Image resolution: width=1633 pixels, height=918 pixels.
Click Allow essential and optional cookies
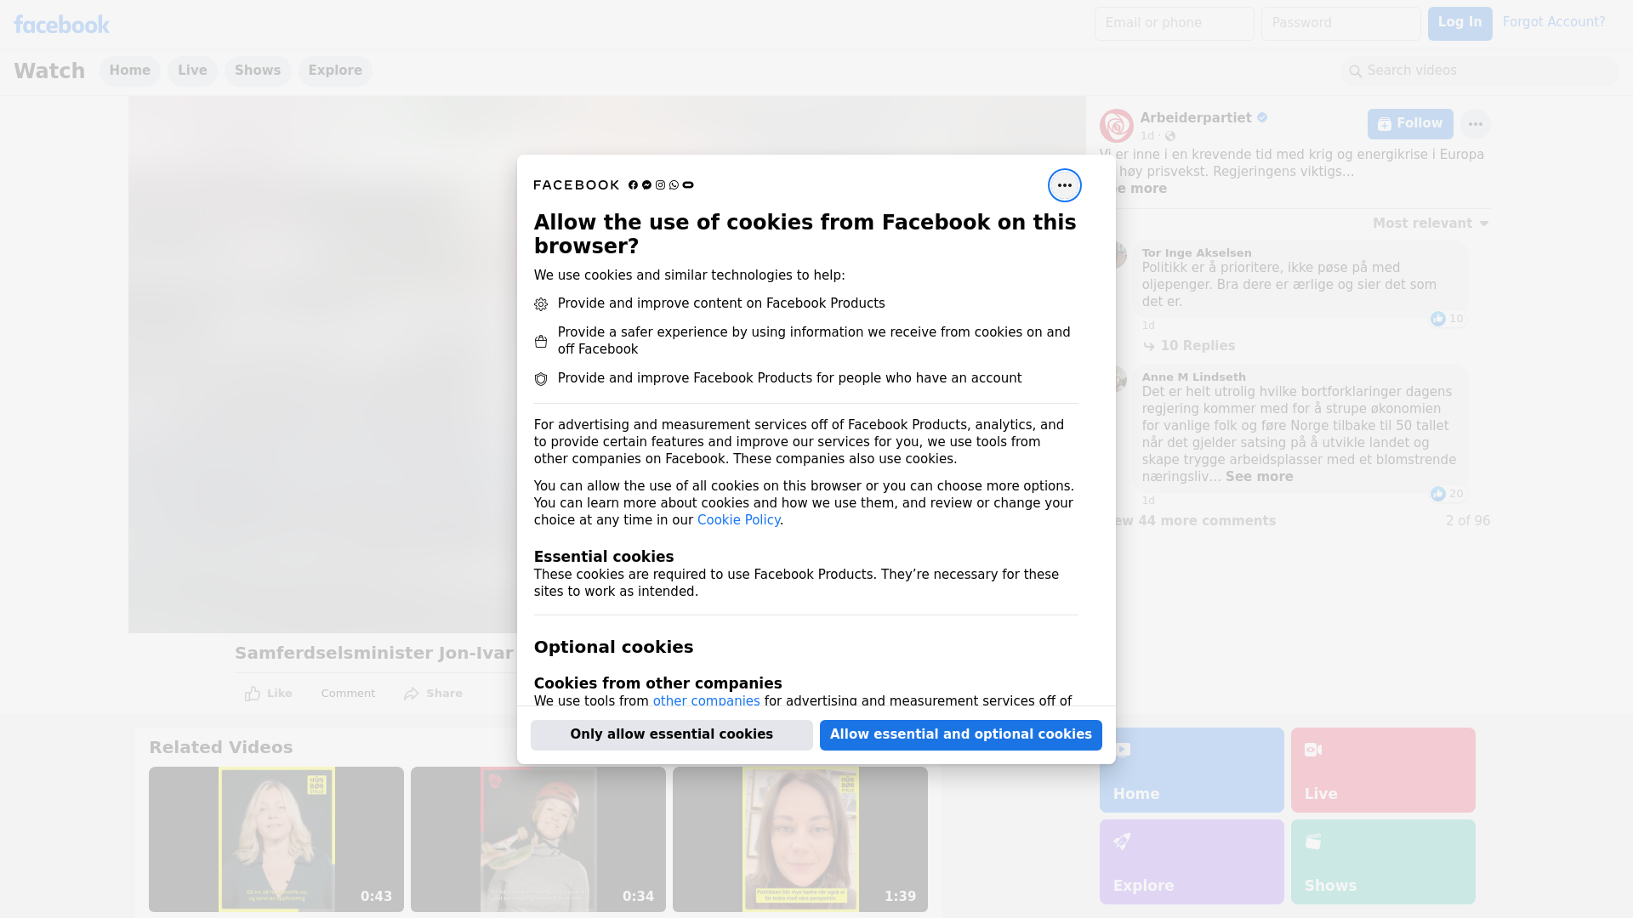coord(960,734)
